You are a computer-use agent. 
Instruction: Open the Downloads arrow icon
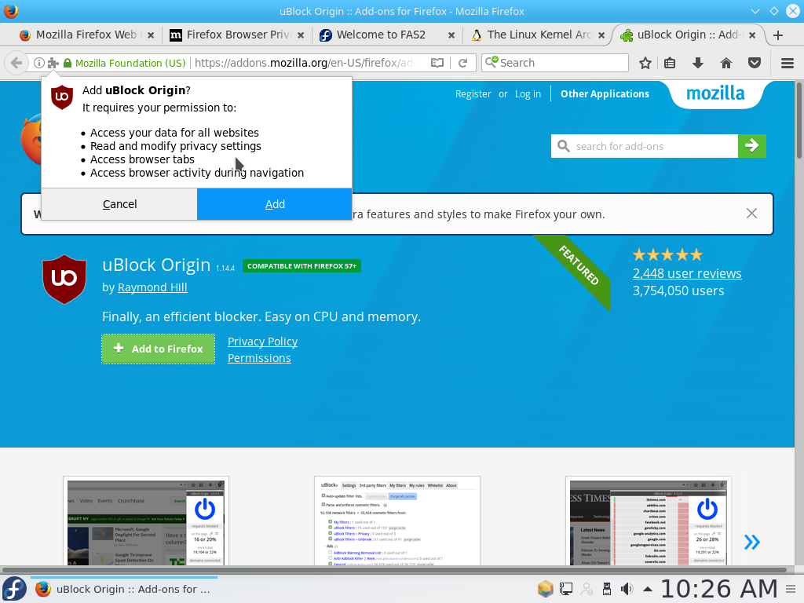click(698, 63)
